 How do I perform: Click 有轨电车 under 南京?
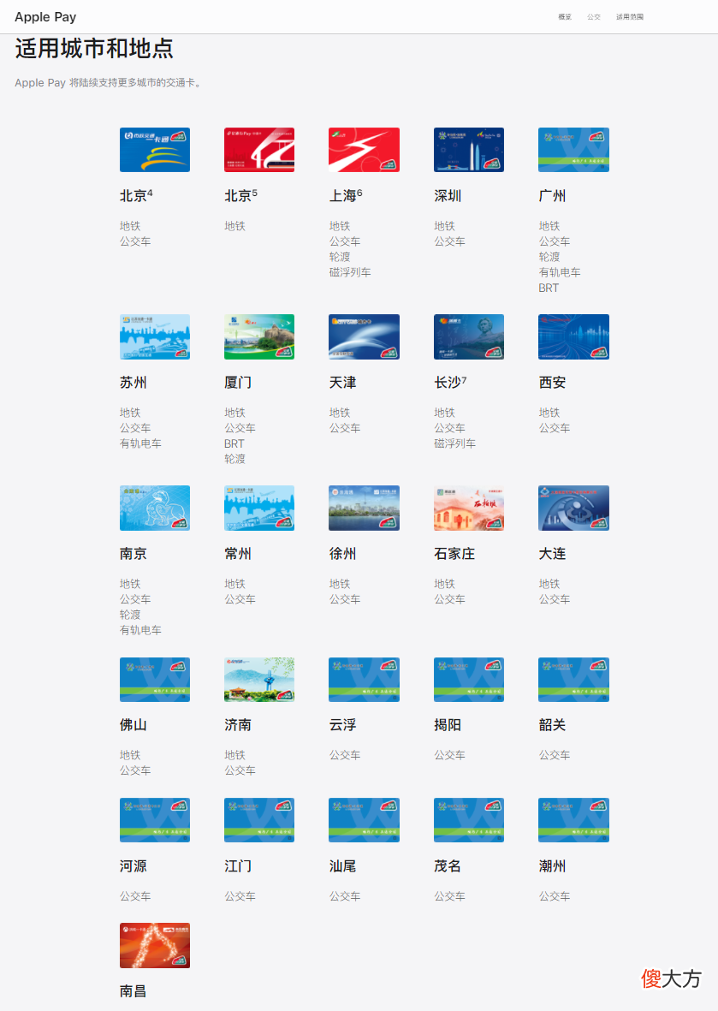point(140,631)
